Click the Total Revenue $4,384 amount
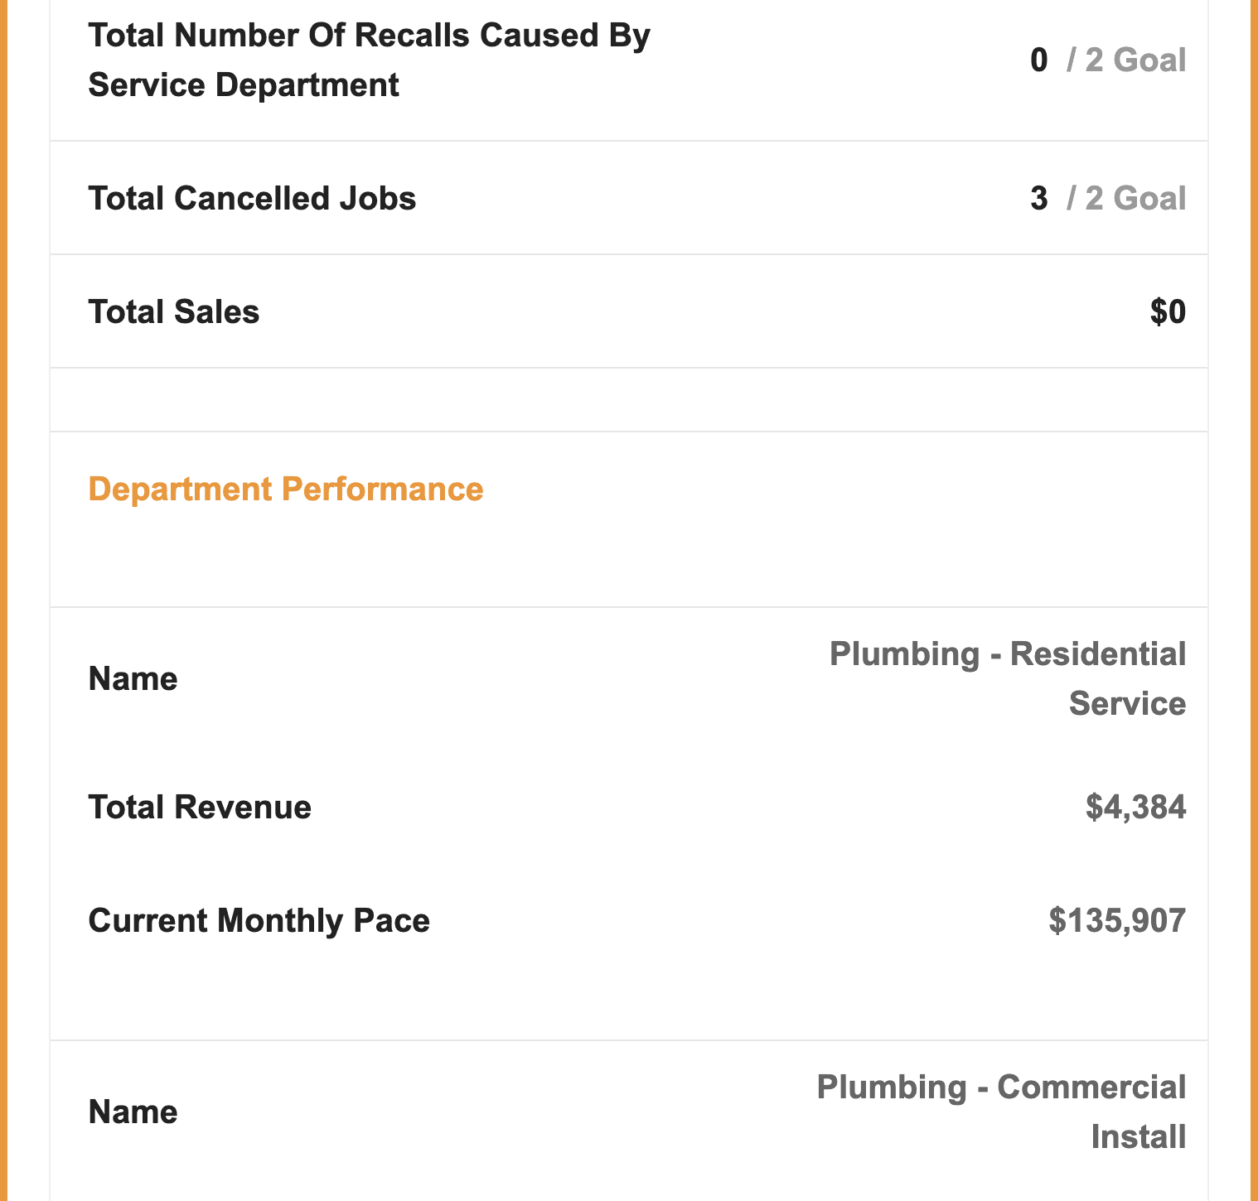This screenshot has height=1201, width=1258. point(1135,808)
